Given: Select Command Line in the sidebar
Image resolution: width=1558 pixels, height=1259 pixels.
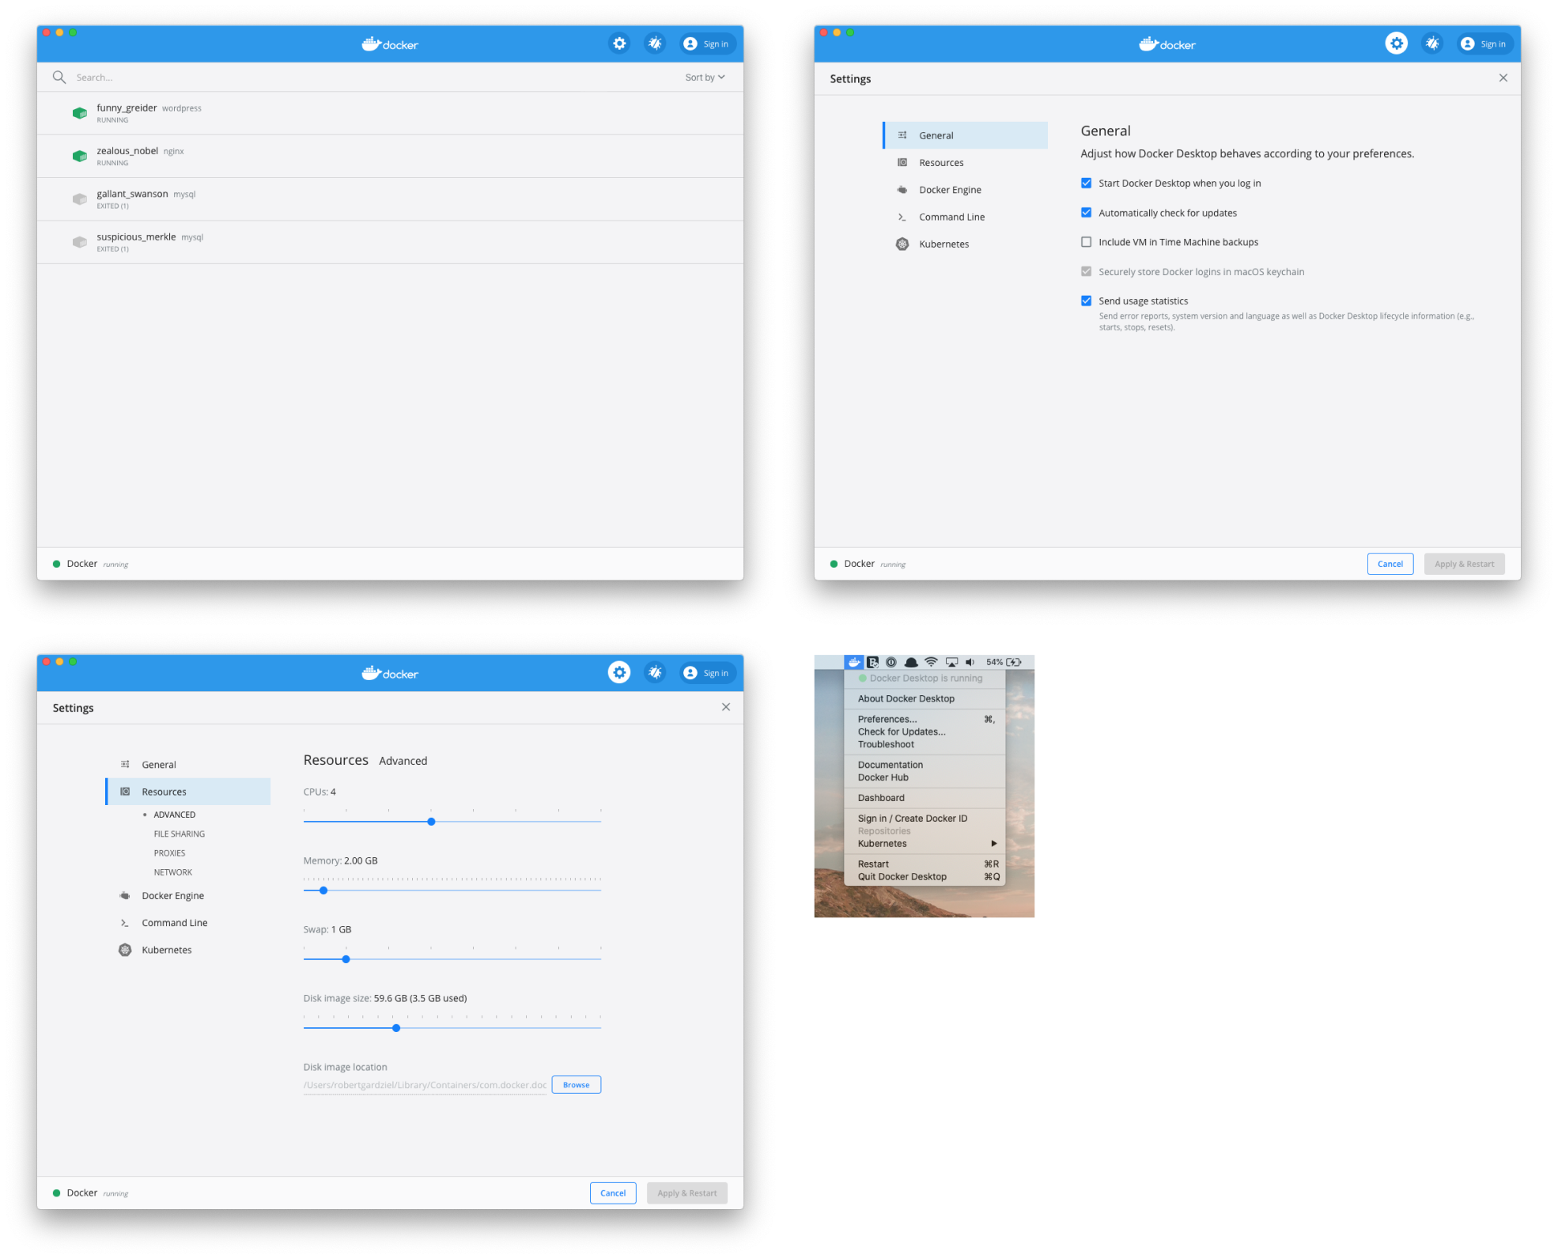Looking at the screenshot, I should pos(952,216).
